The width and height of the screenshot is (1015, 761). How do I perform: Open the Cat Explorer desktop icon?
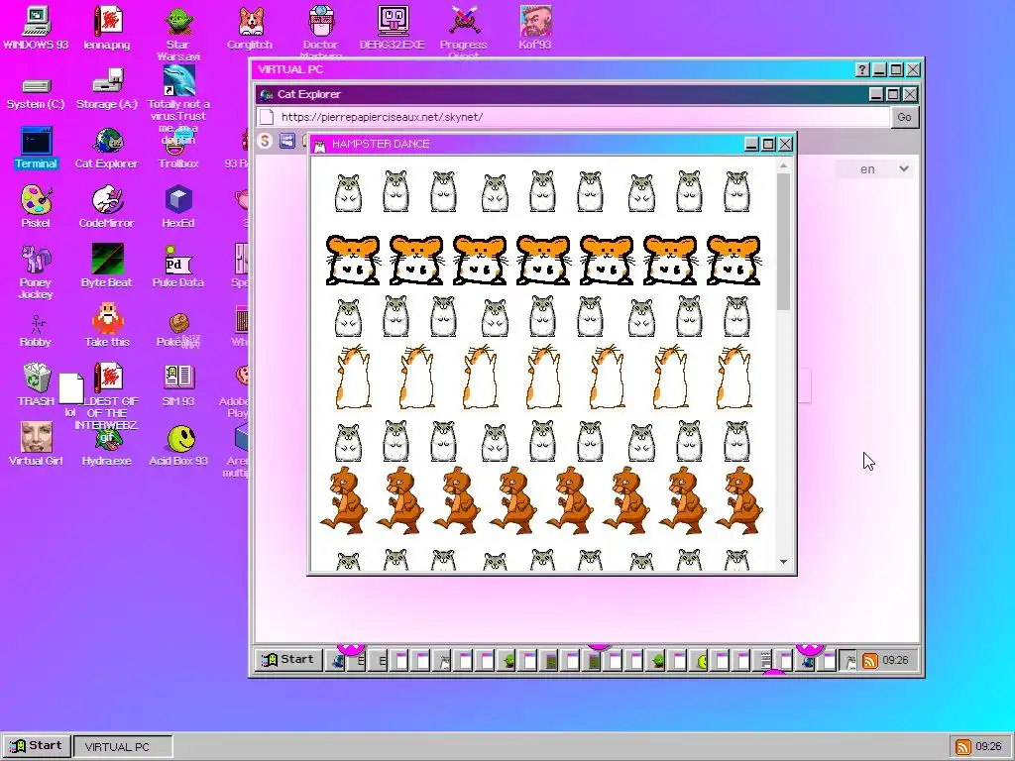107,141
